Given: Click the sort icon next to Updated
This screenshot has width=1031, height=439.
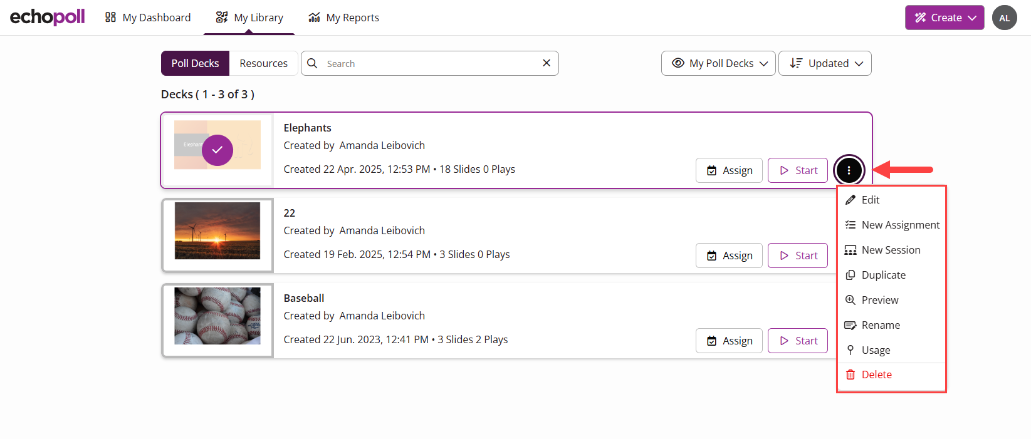Looking at the screenshot, I should pyautogui.click(x=796, y=63).
